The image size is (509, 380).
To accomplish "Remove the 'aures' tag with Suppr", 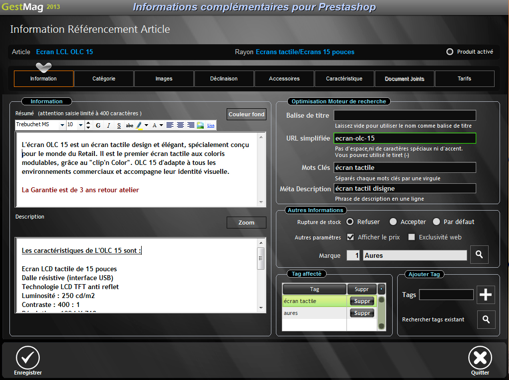I will [362, 313].
